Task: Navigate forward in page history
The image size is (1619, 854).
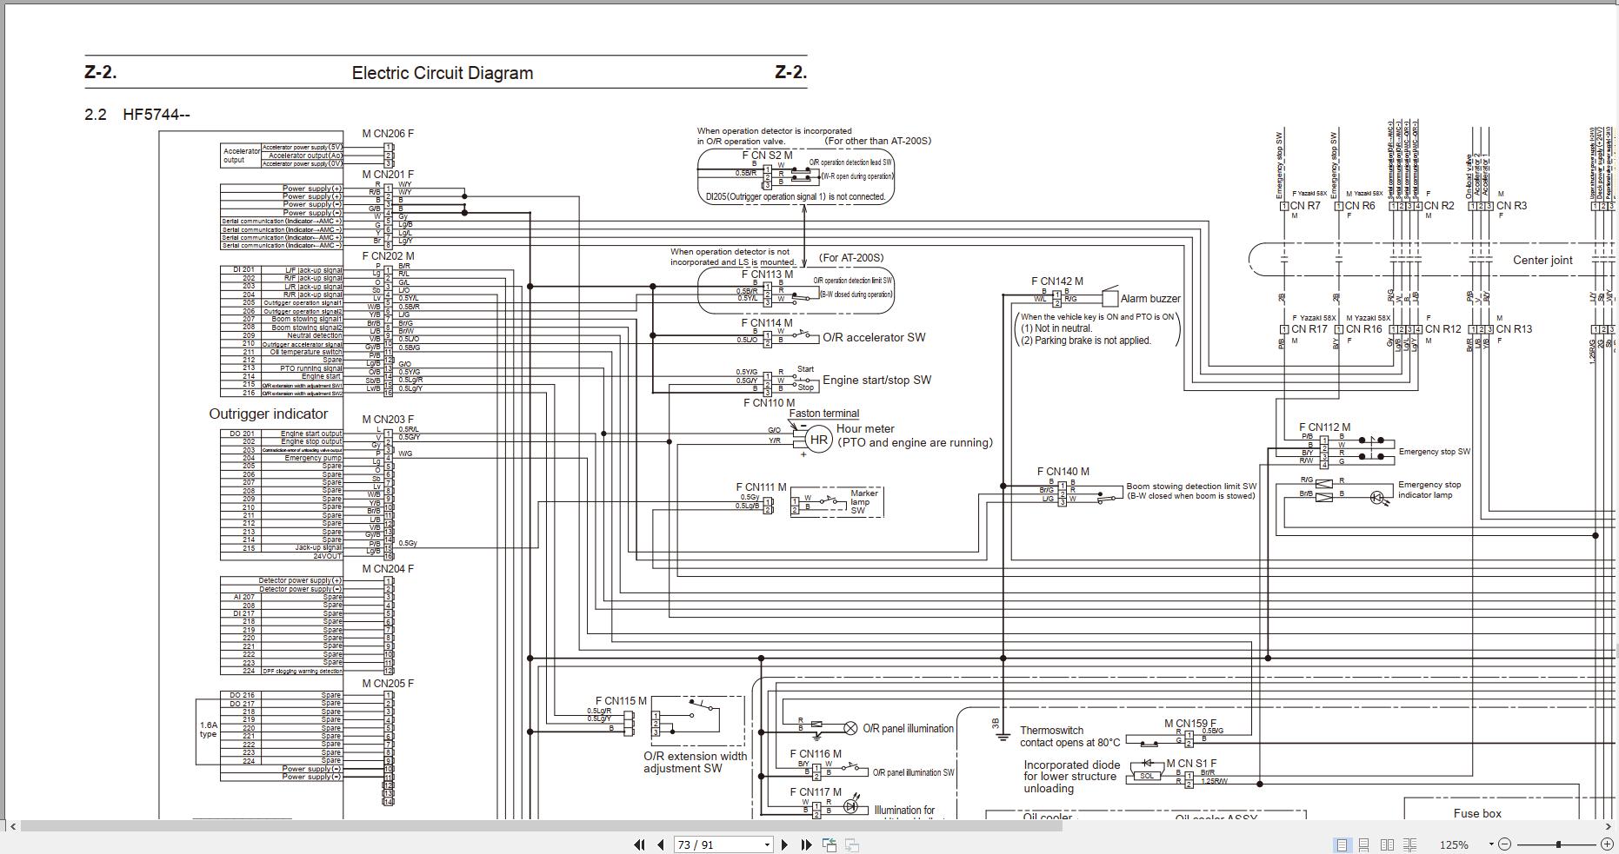Action: point(853,844)
